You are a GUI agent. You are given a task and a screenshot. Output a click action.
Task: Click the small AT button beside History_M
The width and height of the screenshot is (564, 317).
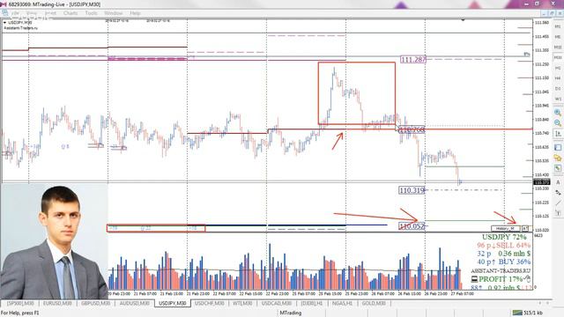point(525,229)
